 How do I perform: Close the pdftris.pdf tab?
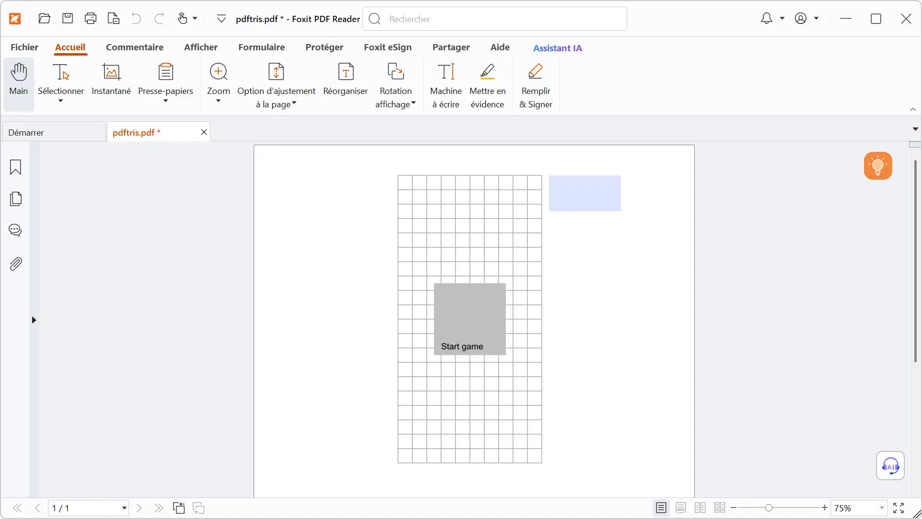[x=204, y=132]
